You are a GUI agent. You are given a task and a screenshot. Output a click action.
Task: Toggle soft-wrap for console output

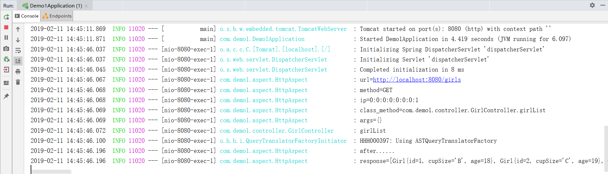point(18,50)
